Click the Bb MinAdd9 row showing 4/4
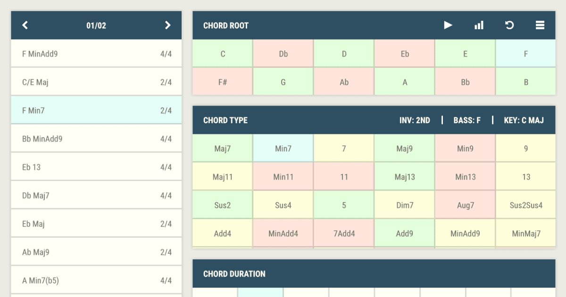 (96, 138)
